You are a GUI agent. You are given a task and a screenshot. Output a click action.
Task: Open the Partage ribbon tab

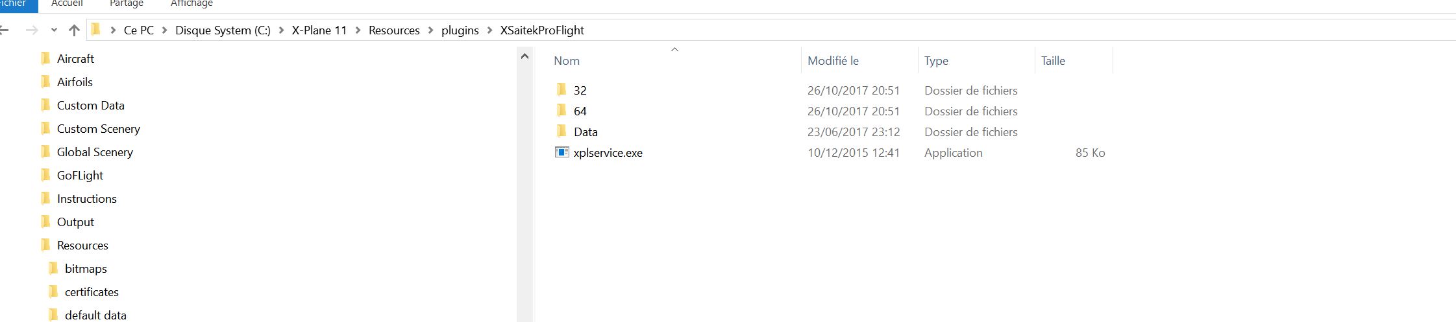[127, 4]
